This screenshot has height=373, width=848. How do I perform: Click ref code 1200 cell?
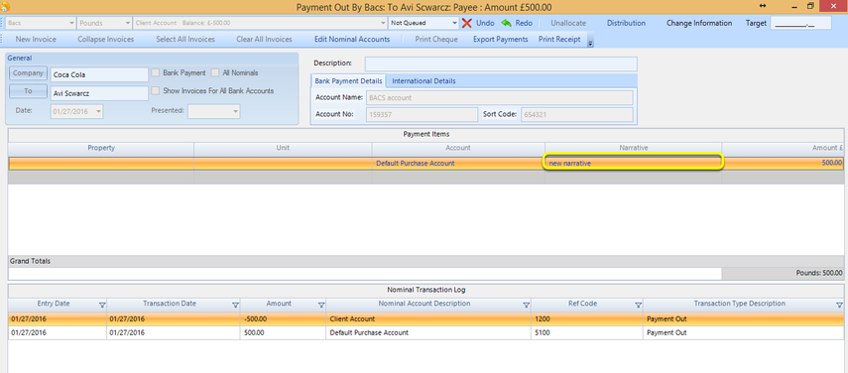click(x=587, y=319)
